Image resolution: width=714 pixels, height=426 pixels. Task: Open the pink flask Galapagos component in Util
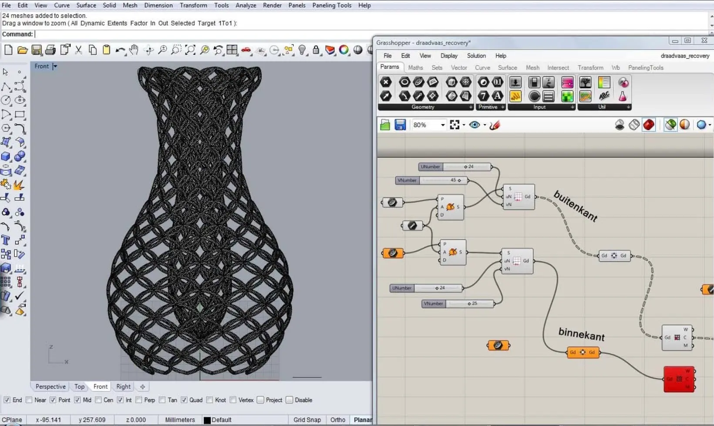(x=623, y=96)
